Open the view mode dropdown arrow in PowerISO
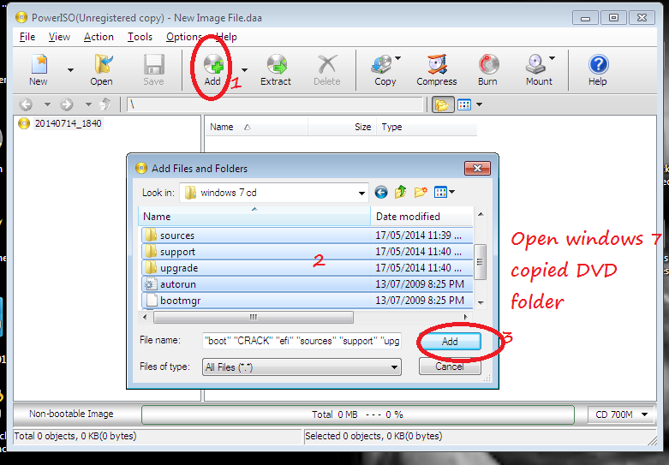 pos(479,104)
